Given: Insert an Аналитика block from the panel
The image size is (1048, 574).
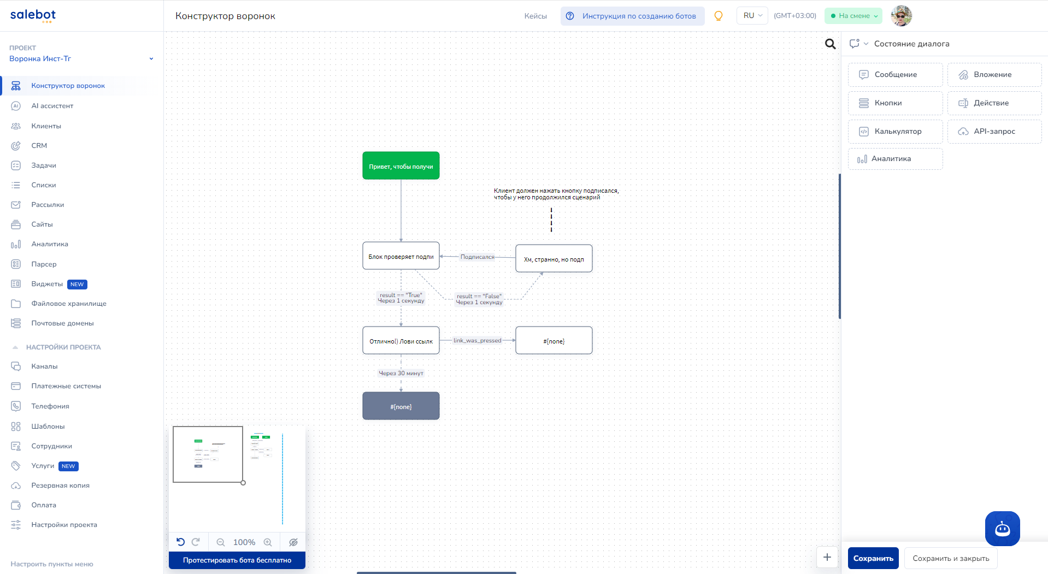Looking at the screenshot, I should (894, 158).
